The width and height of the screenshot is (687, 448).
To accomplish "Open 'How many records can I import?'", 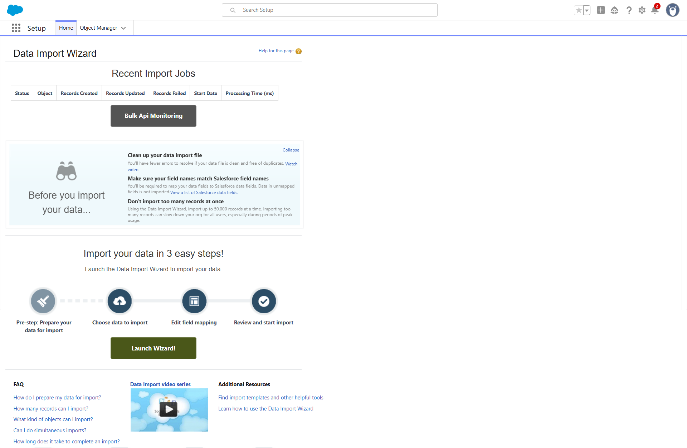I will click(x=51, y=409).
